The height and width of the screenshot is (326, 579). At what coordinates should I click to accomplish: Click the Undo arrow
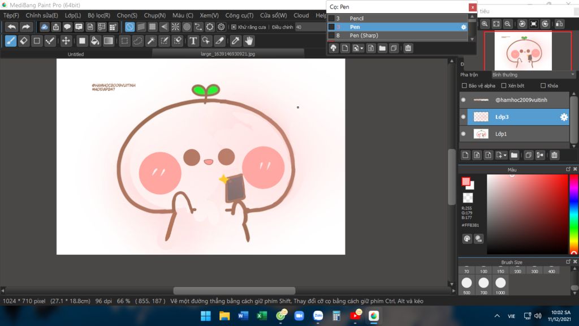click(x=12, y=27)
